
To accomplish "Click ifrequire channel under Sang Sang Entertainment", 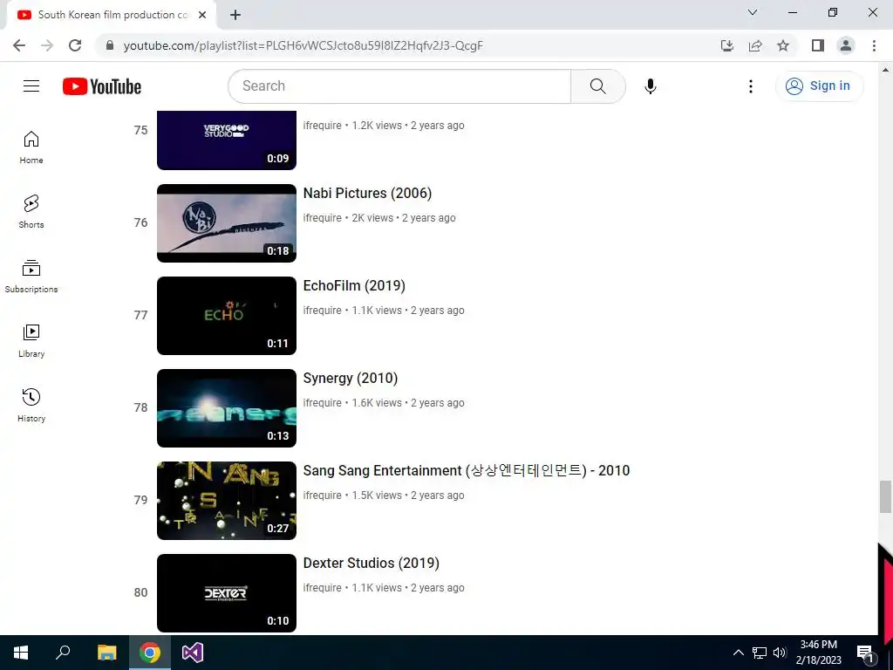I will click(323, 496).
